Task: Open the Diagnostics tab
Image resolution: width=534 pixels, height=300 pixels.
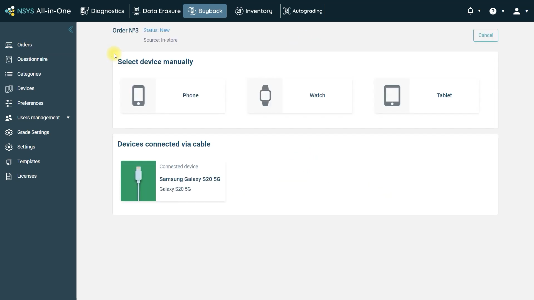Action: [102, 11]
